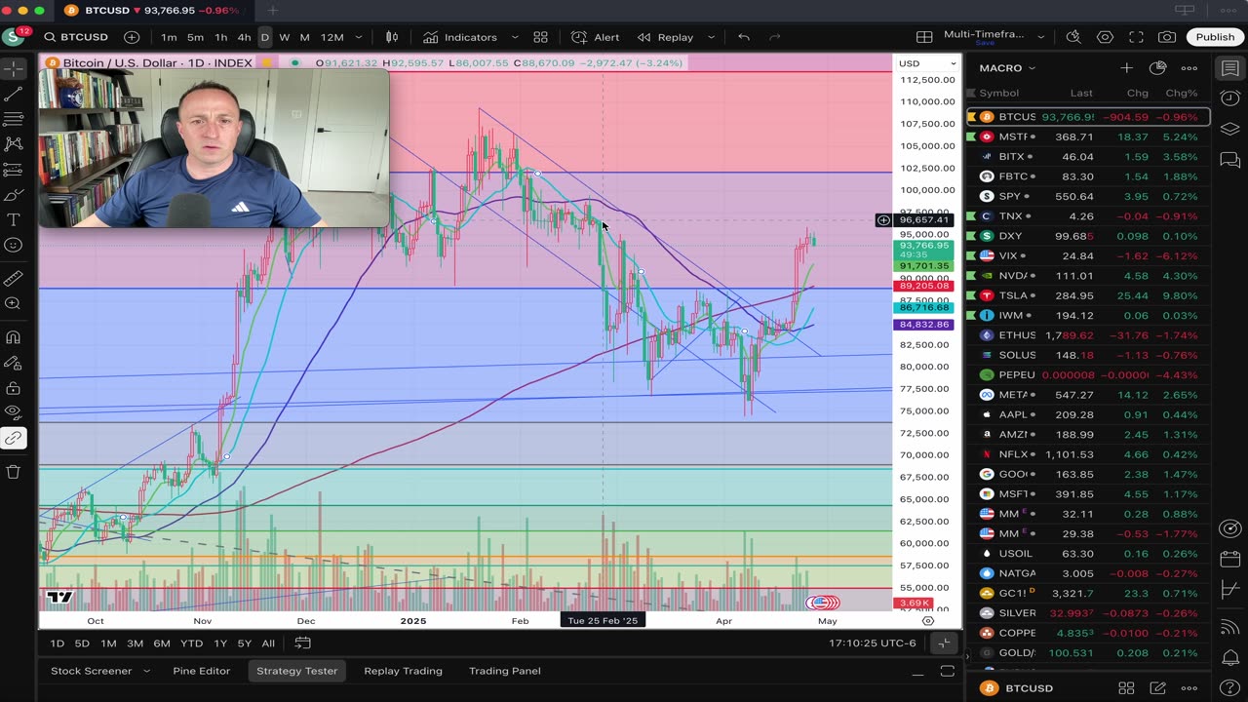Open the Alerts alarm clock sidebar panel
Viewport: 1248px width, 702px height.
(1230, 98)
